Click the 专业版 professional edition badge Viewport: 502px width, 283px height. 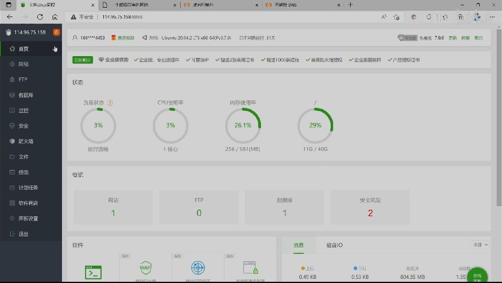[x=408, y=38]
